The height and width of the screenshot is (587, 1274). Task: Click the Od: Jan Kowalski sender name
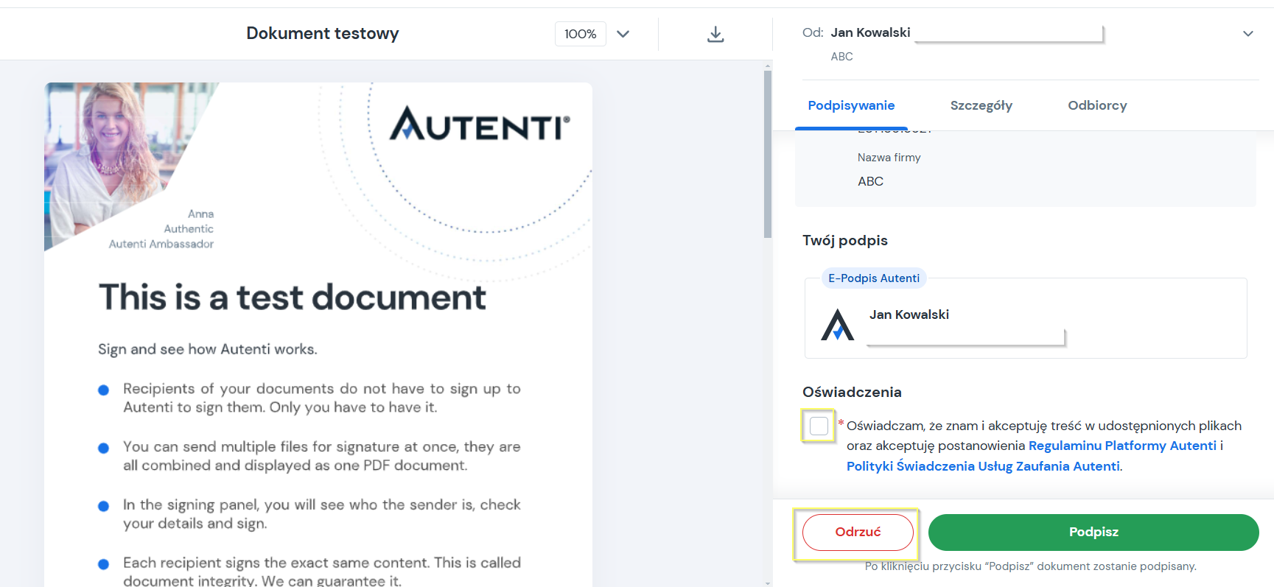pos(870,32)
